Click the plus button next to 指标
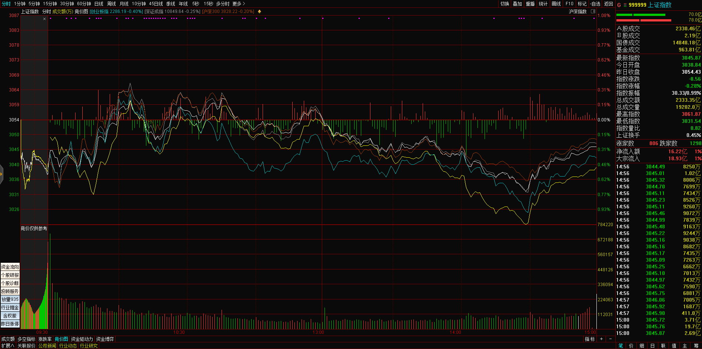Screen dimensions: 702x349 click(x=601, y=339)
